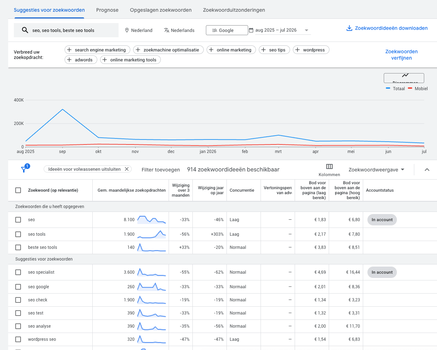Viewport: 437px width, 350px height.
Task: Click the trend sparkline for 'seo'
Action: click(152, 220)
